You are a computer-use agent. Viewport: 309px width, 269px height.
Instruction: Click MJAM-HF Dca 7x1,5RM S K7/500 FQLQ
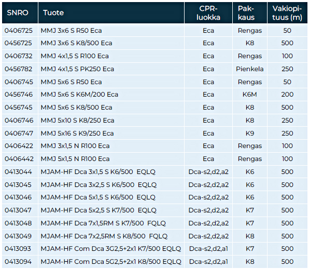(103, 223)
